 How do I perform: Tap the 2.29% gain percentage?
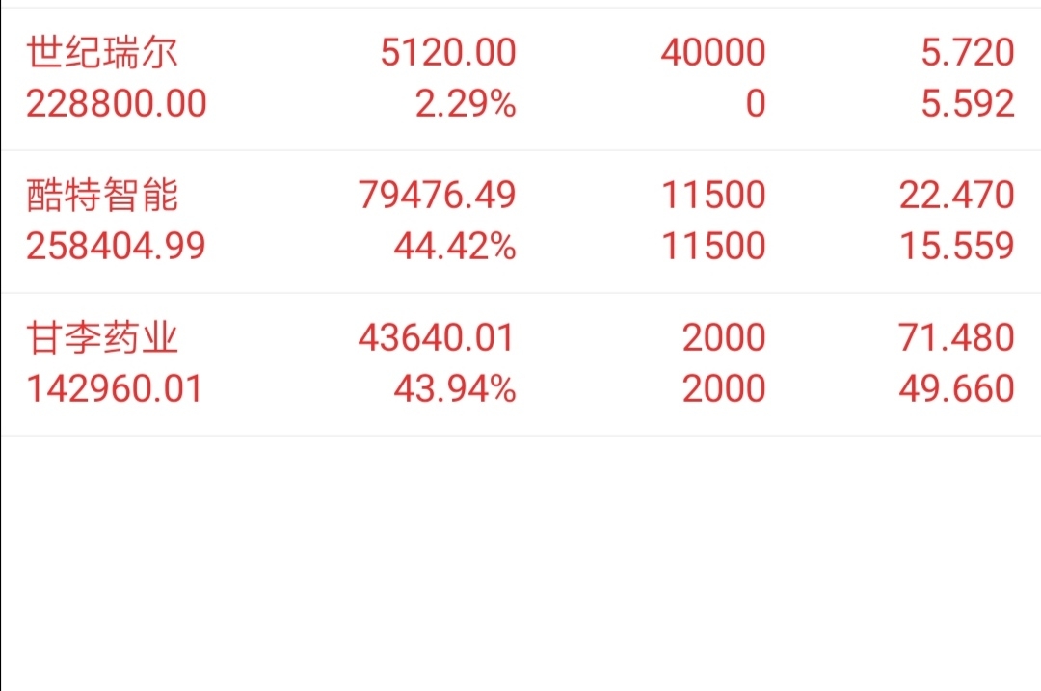coord(467,104)
